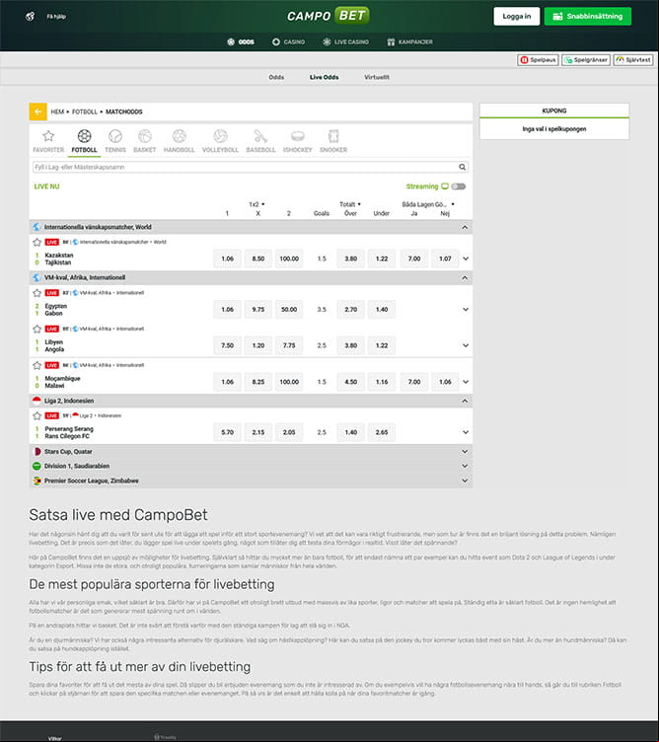Viewport: 659px width, 742px height.
Task: Go to HEM in breadcrumb
Action: point(57,111)
